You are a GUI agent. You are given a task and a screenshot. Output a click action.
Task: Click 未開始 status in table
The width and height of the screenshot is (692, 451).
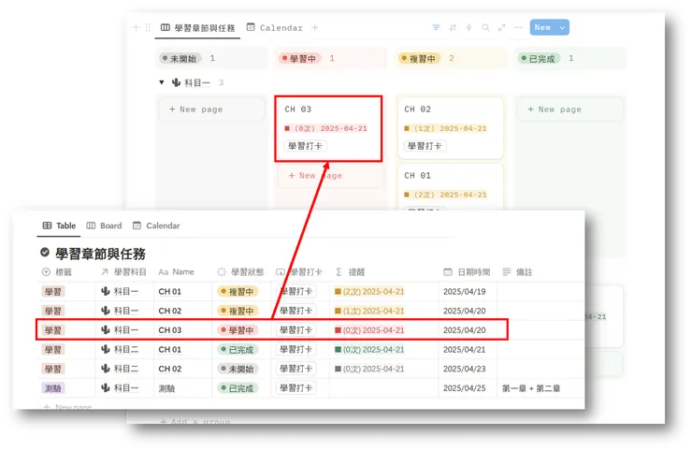[x=238, y=369]
